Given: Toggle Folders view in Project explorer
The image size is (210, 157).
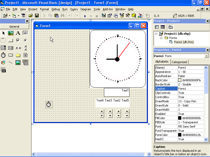Looking at the screenshot, I should click(x=171, y=27).
